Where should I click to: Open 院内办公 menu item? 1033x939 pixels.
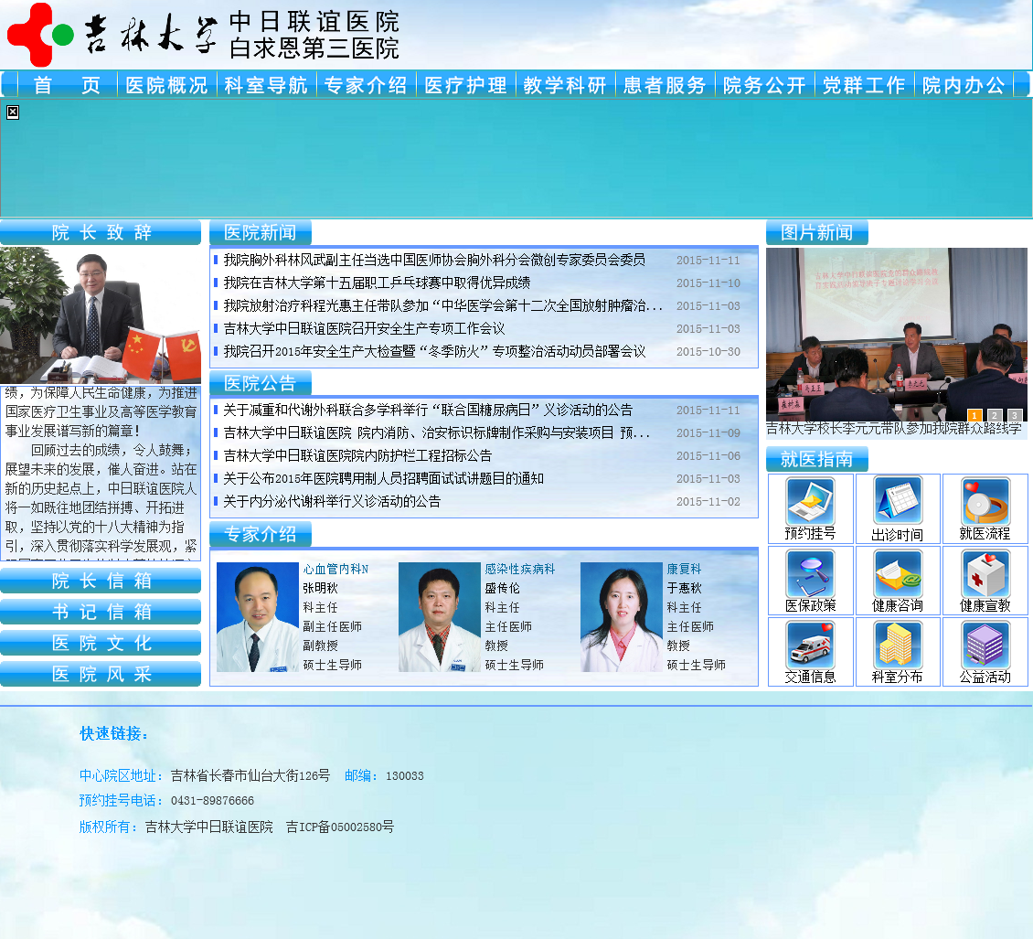tap(964, 85)
